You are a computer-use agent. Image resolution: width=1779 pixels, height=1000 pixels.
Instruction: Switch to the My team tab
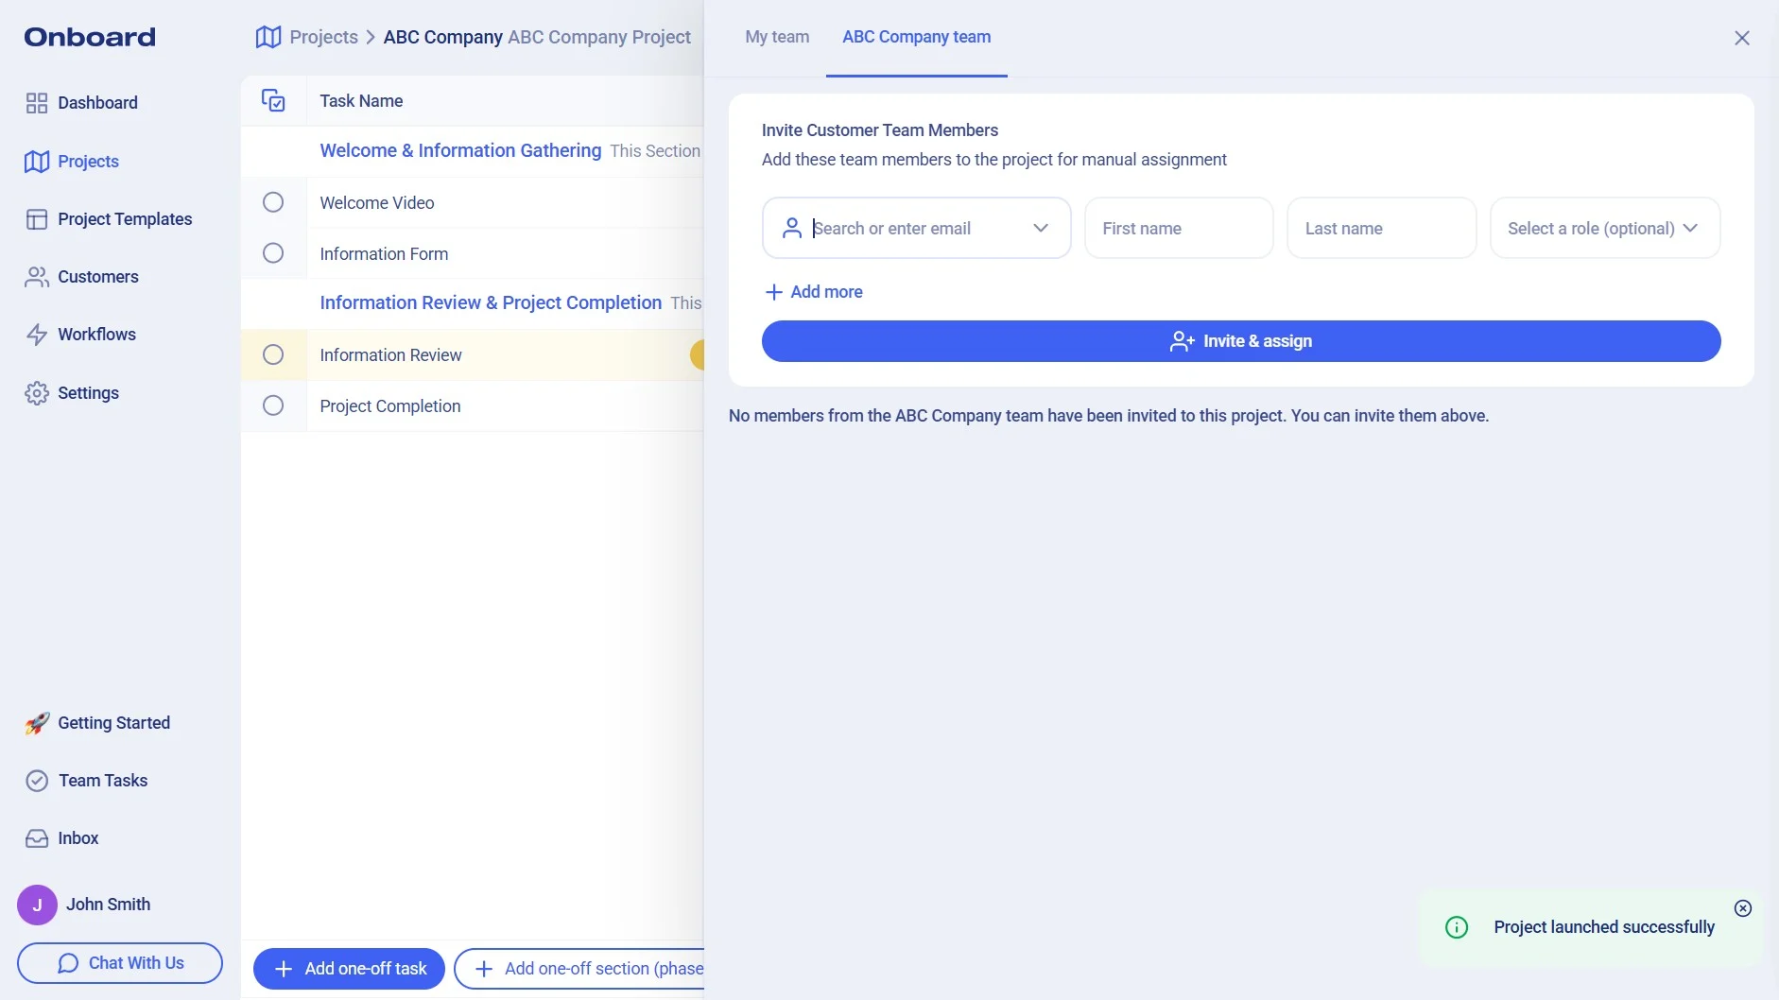pos(777,37)
